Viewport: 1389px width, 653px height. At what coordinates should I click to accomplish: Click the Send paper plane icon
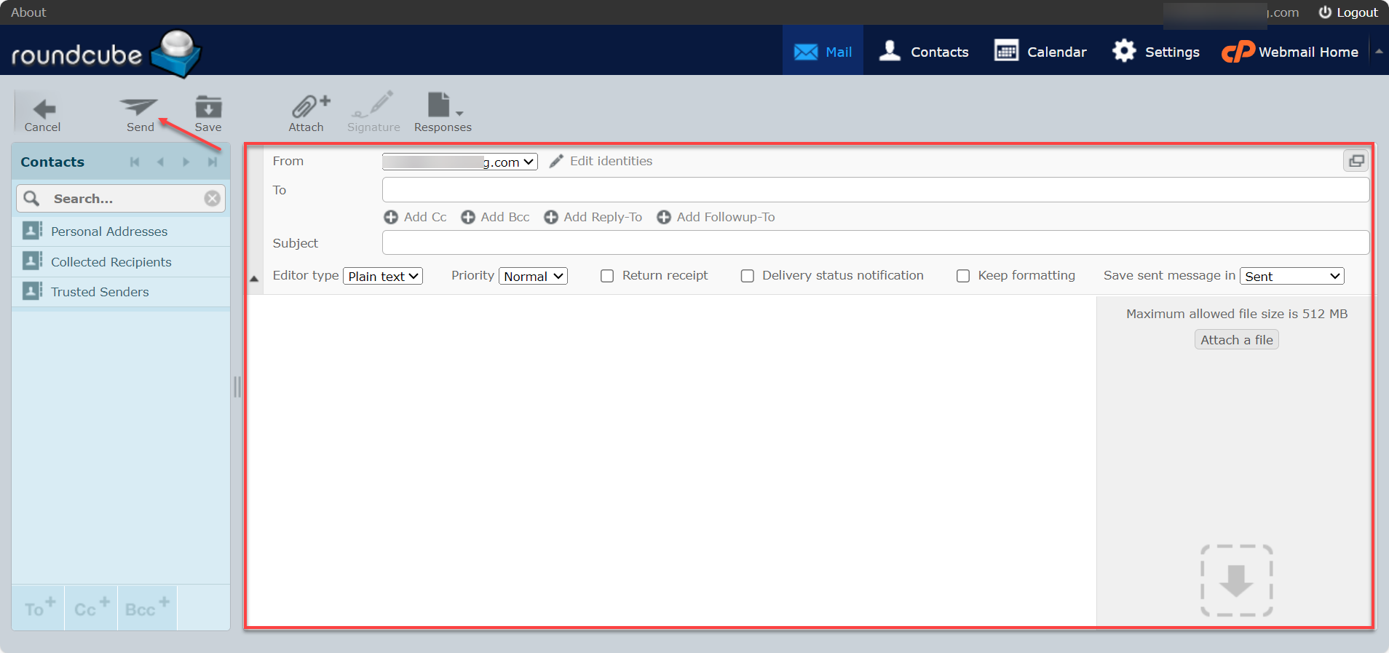139,108
